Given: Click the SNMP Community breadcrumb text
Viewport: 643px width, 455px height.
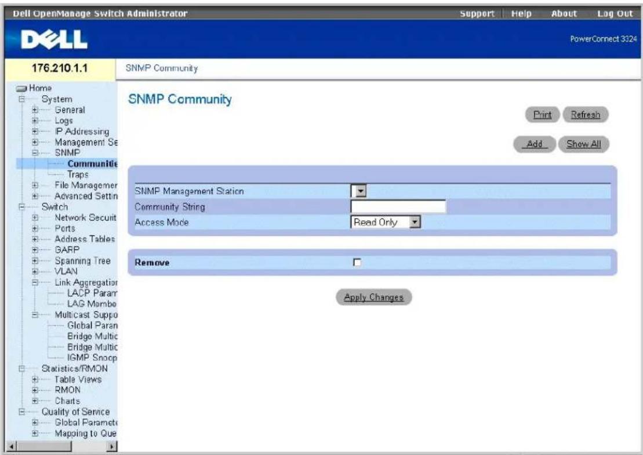Looking at the screenshot, I should (162, 68).
